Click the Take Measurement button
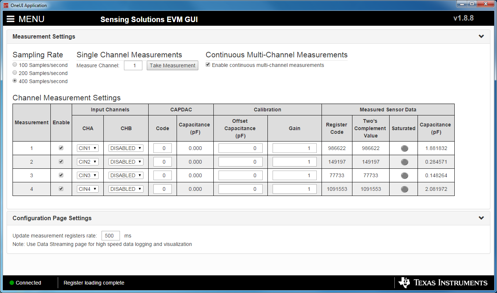Image resolution: width=497 pixels, height=293 pixels. tap(172, 65)
